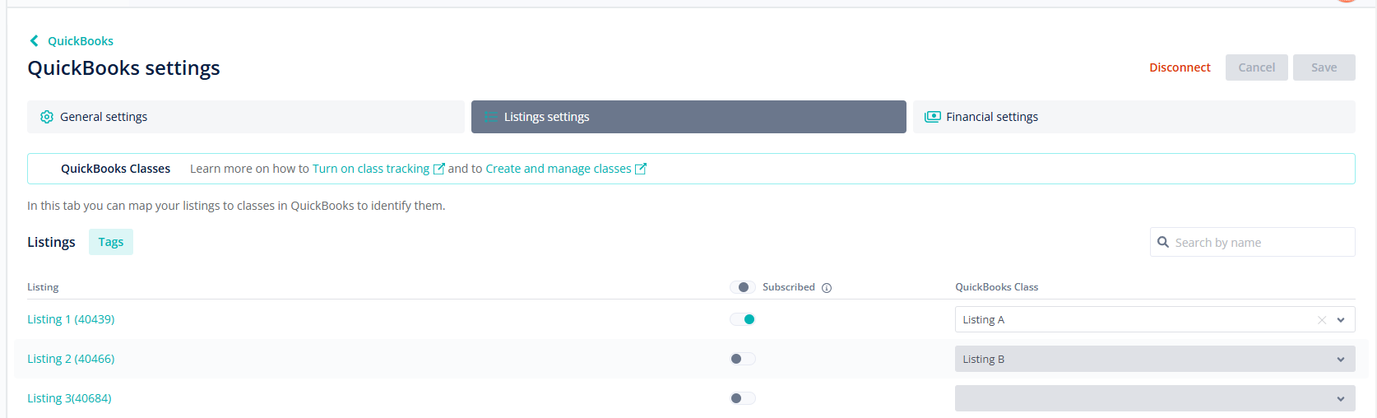
Task: Go back to QuickBooks
Action: click(81, 41)
